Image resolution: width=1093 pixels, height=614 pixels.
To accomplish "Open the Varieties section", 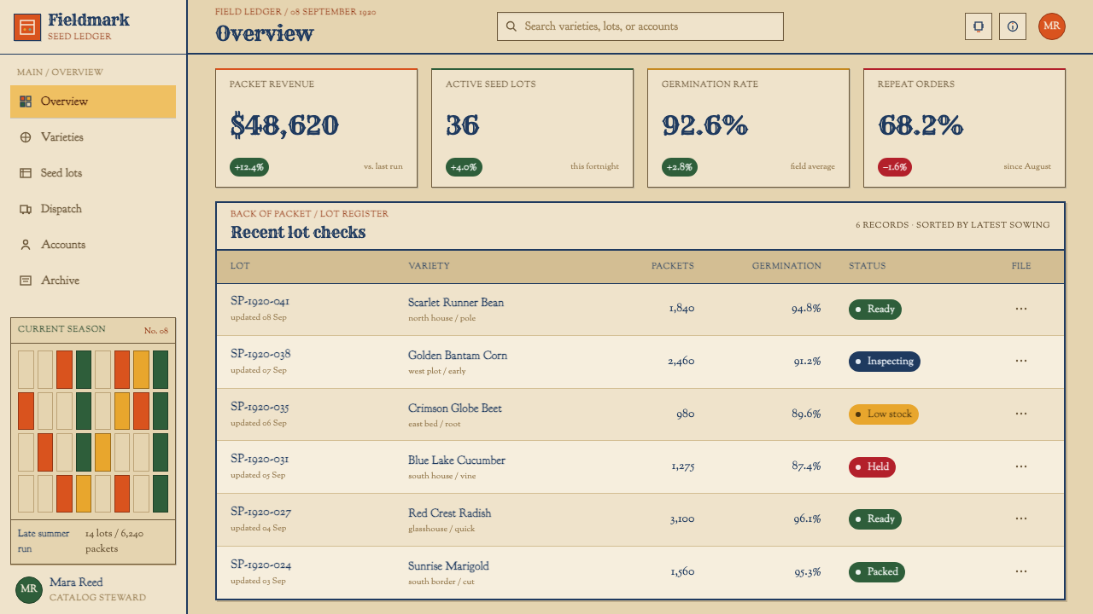I will tap(93, 137).
